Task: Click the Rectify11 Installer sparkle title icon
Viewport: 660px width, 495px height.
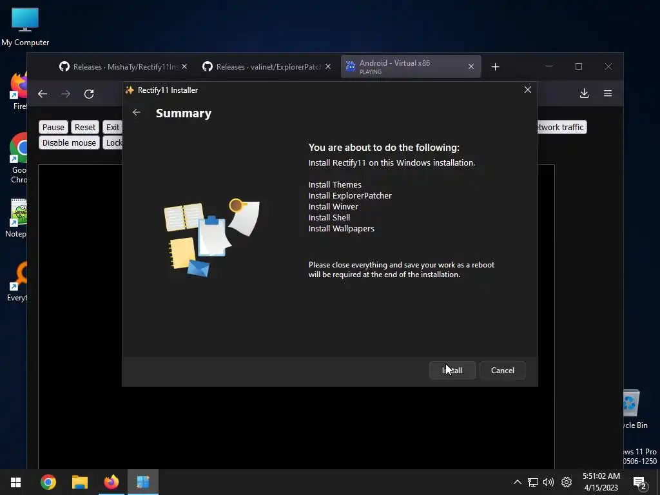Action: click(x=130, y=90)
